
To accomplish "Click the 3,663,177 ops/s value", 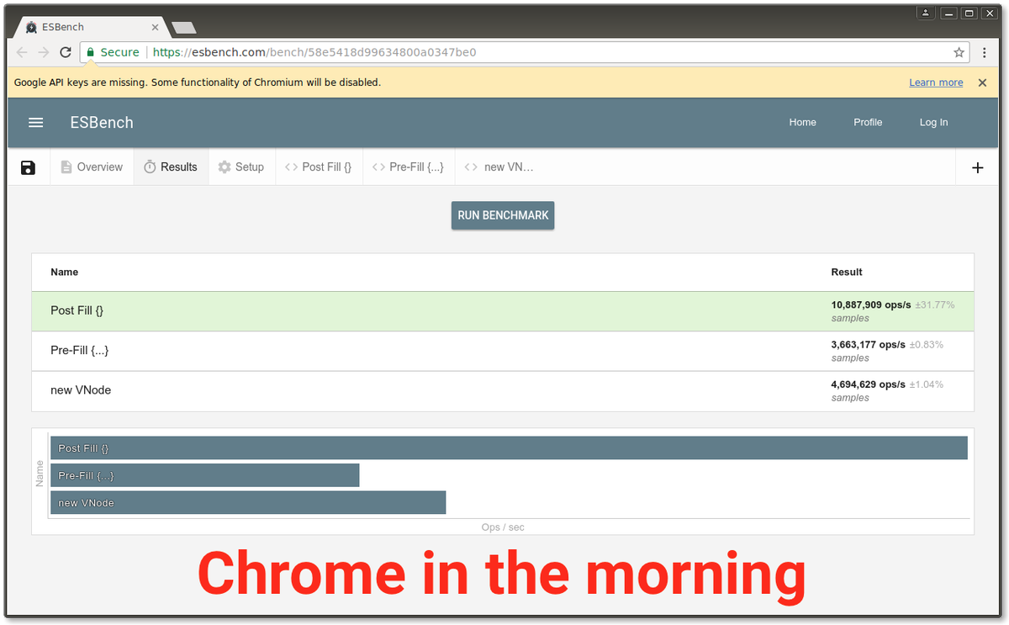I will pos(869,344).
